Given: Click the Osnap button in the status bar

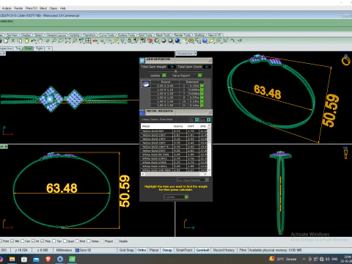Looking at the screenshot, I should (167, 250).
